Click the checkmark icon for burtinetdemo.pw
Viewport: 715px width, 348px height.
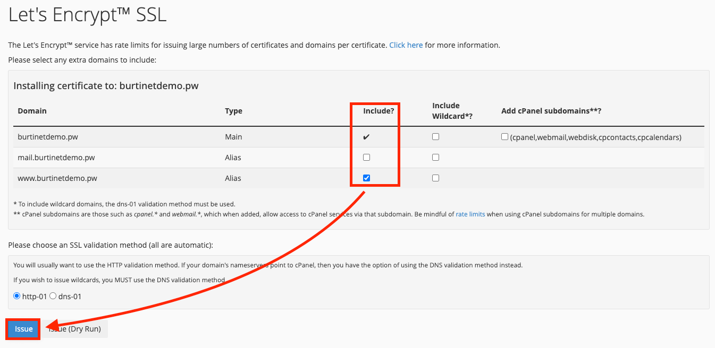[x=366, y=137]
